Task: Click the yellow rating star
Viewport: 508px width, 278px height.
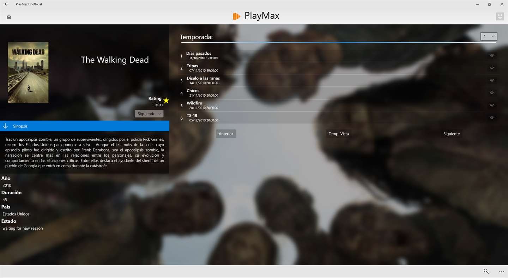Action: point(166,101)
